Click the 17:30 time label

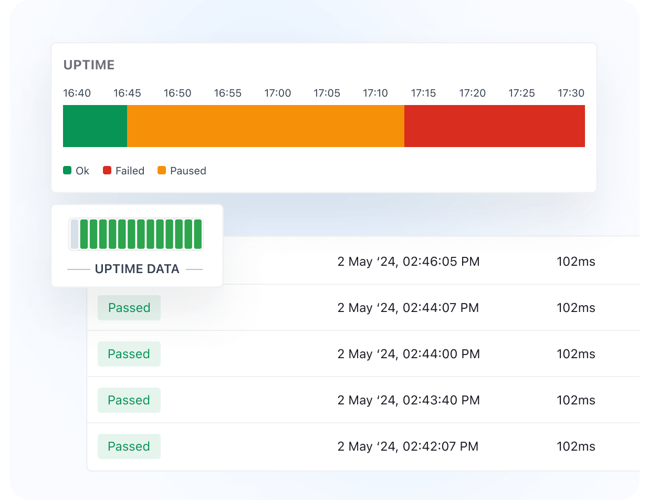571,93
